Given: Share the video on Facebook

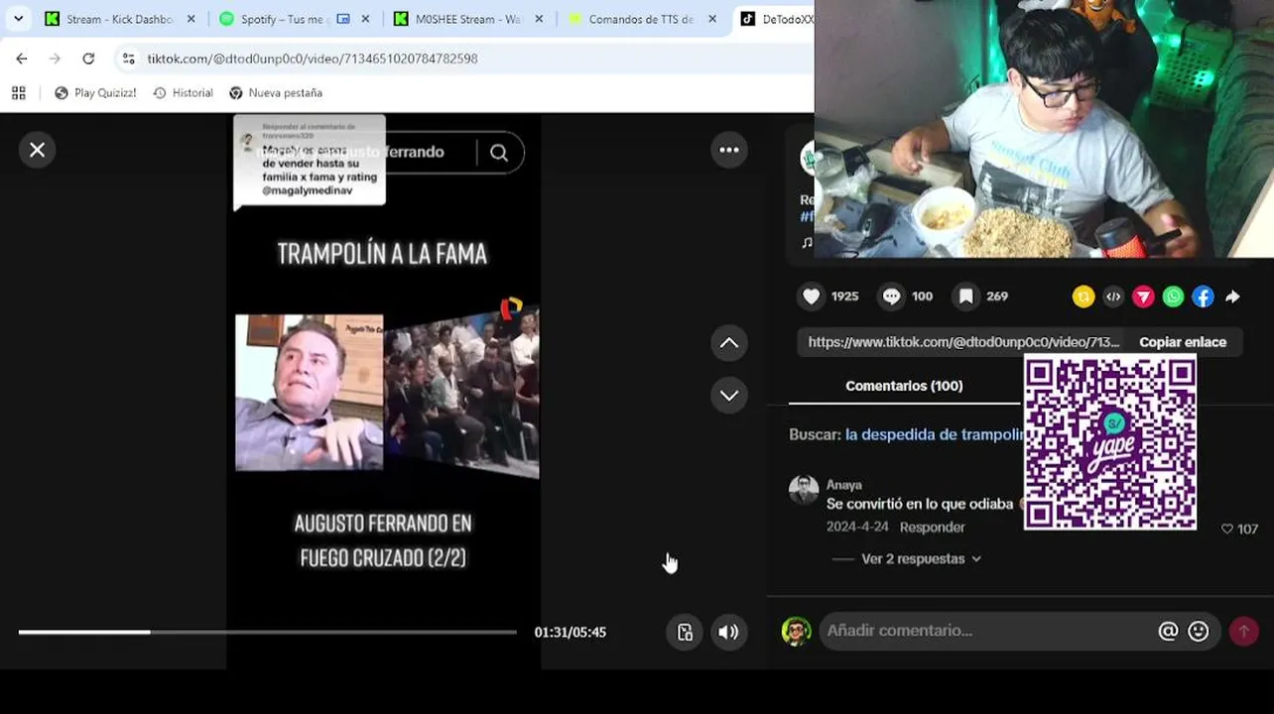Looking at the screenshot, I should pos(1203,297).
